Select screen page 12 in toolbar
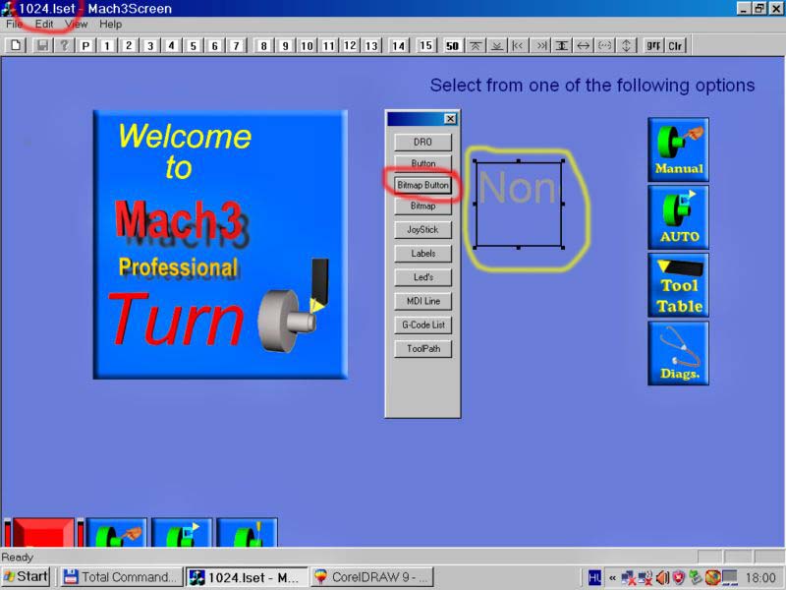Viewport: 786px width, 590px height. click(350, 45)
